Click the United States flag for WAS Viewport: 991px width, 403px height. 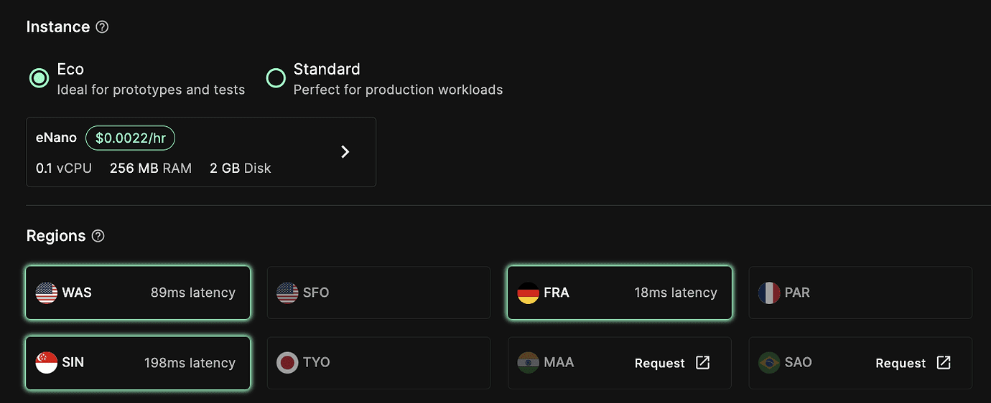click(47, 293)
